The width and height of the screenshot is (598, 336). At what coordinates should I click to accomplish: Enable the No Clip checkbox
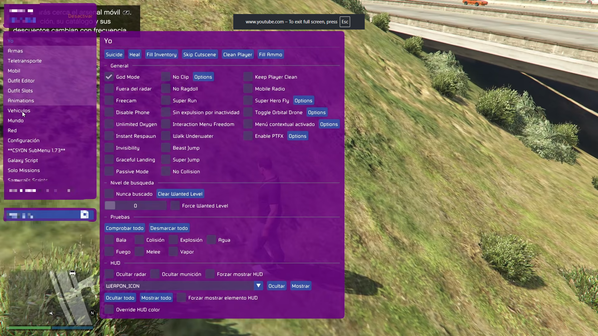click(x=166, y=77)
